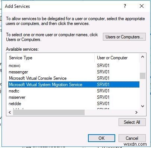Select Microsoft Virtual System Migration Service

(74, 85)
